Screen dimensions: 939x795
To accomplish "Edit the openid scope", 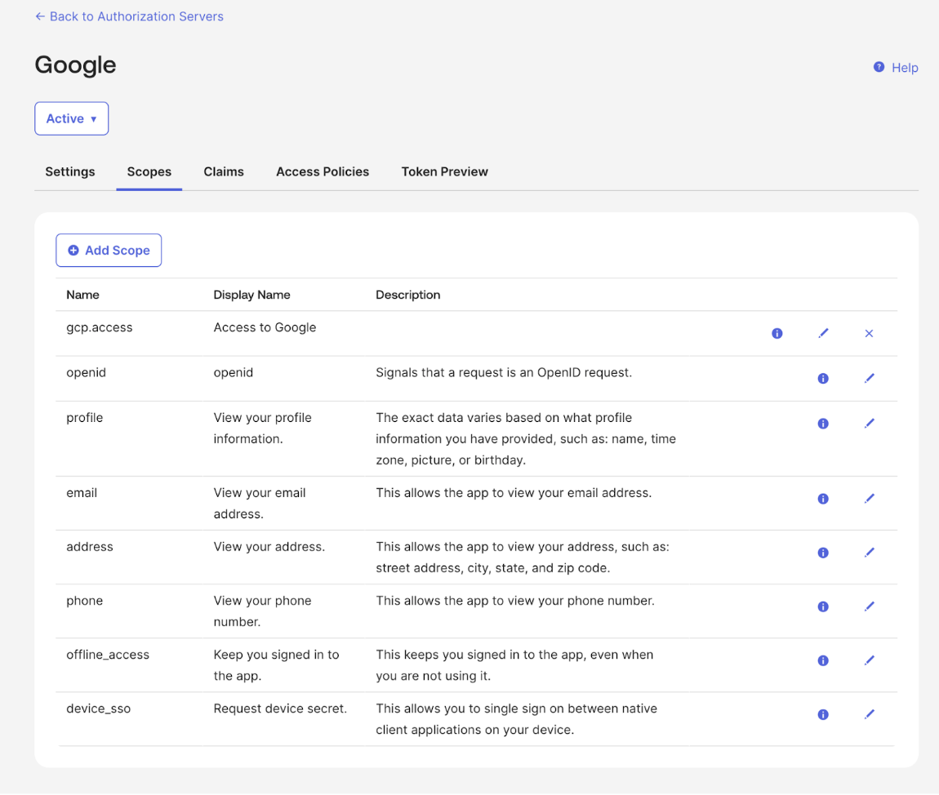I will [869, 378].
